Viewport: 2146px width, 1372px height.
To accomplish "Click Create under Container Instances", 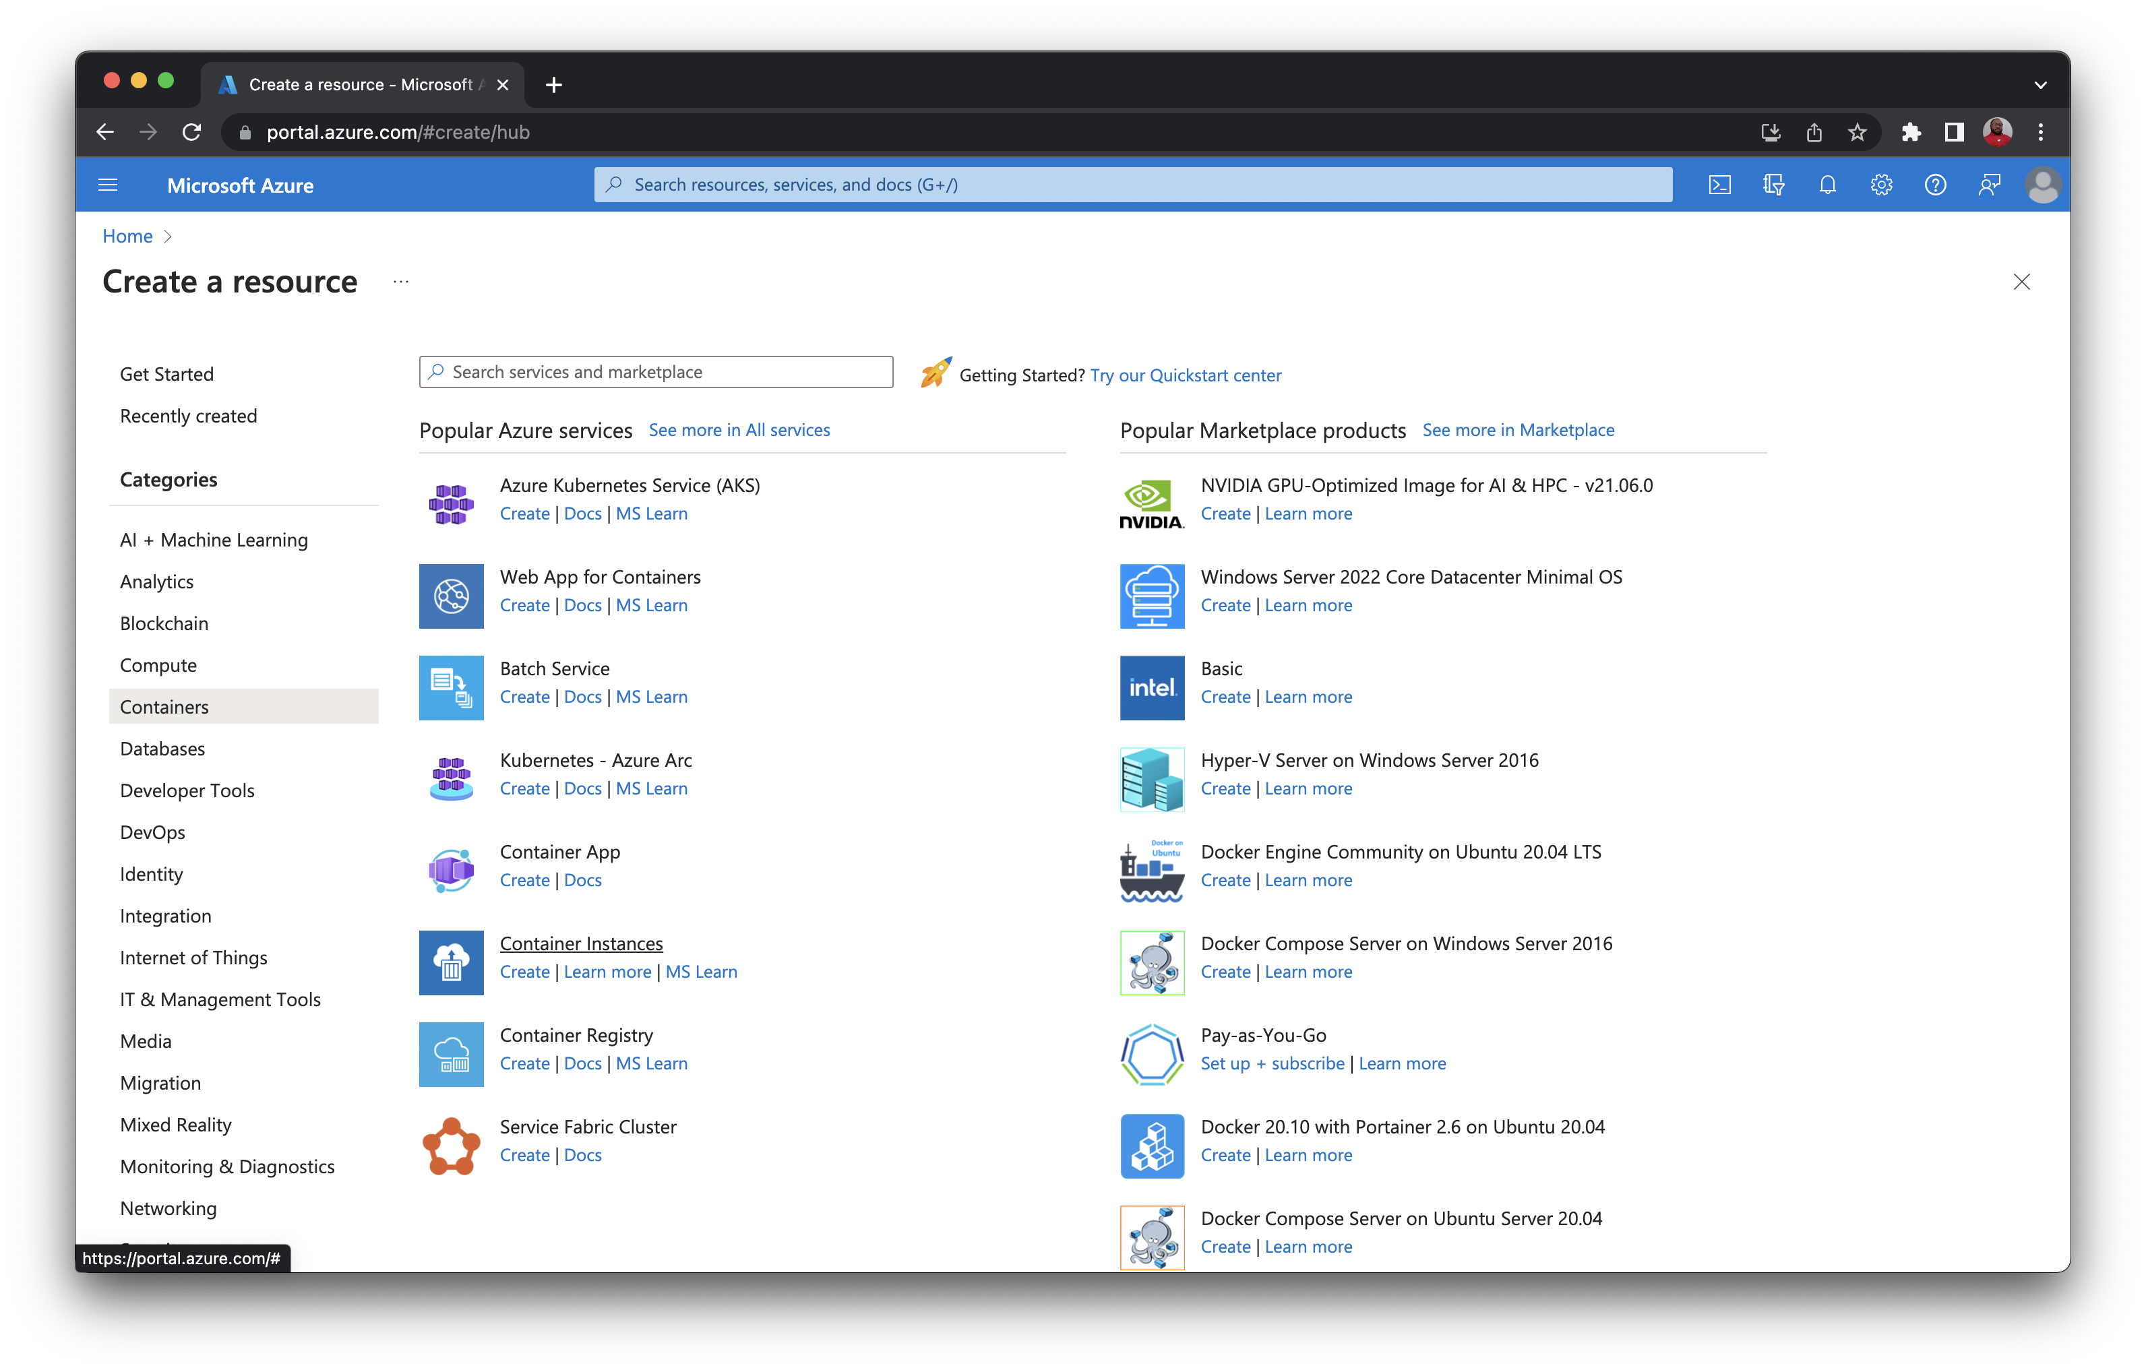I will (x=524, y=971).
